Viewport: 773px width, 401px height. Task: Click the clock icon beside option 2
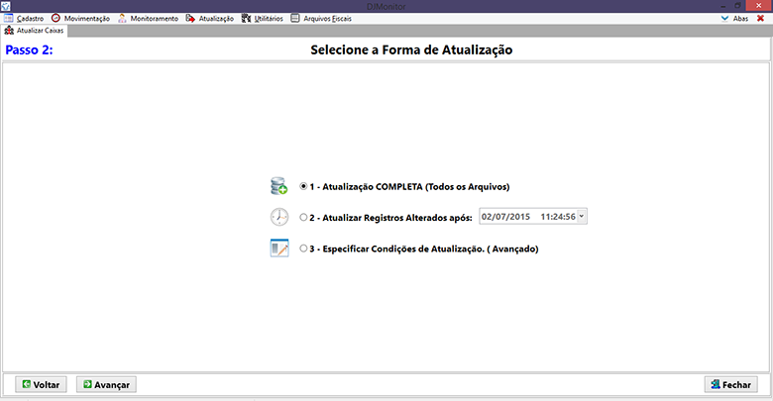point(278,217)
